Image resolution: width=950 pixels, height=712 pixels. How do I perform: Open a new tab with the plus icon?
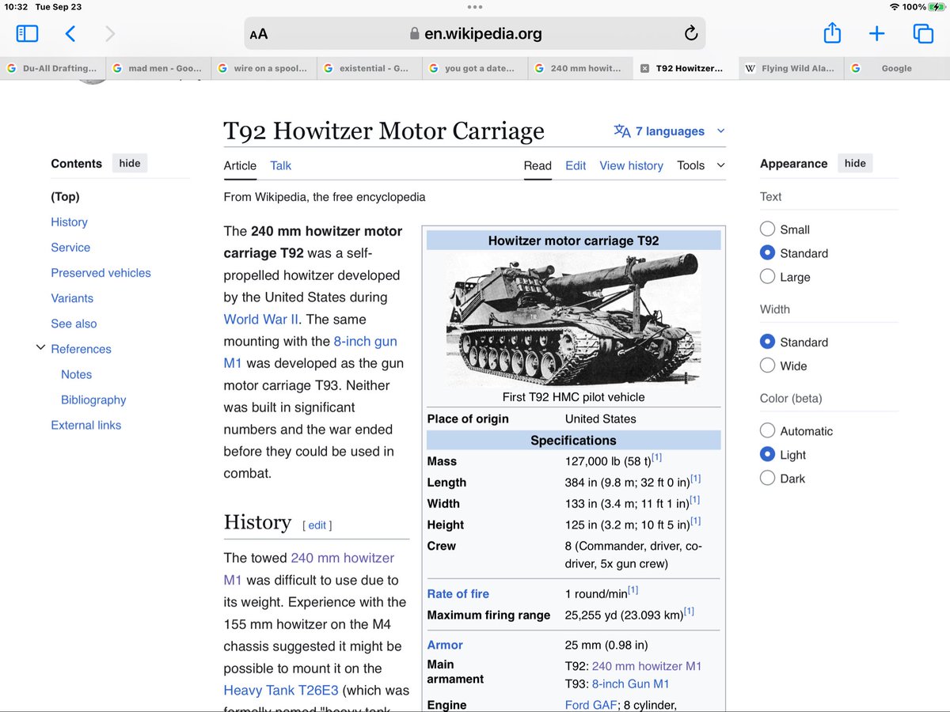point(877,33)
